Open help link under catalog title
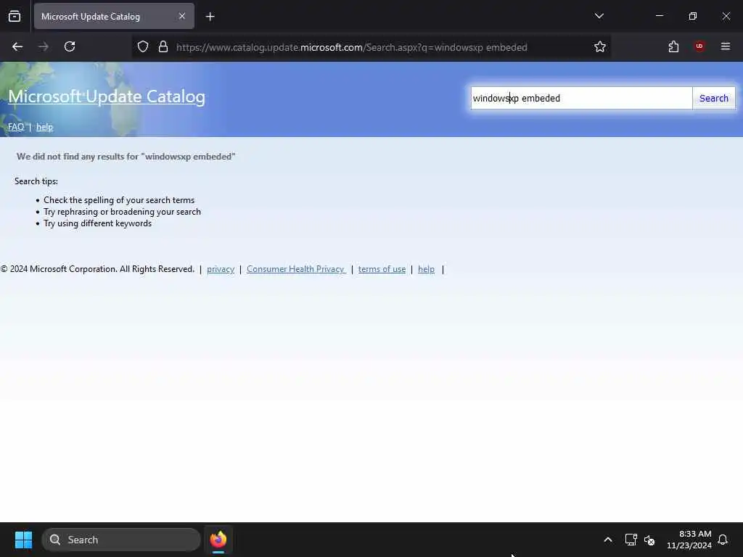Screen dimensions: 743x557 [x=44, y=127]
